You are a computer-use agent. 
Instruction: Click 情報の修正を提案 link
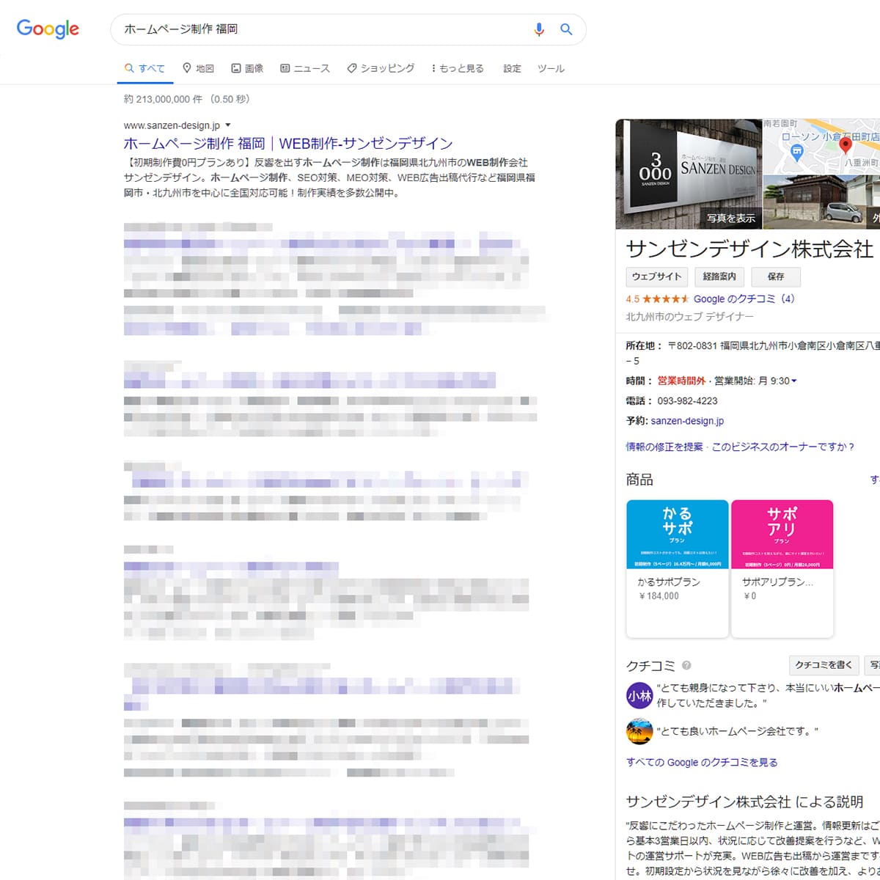664,447
